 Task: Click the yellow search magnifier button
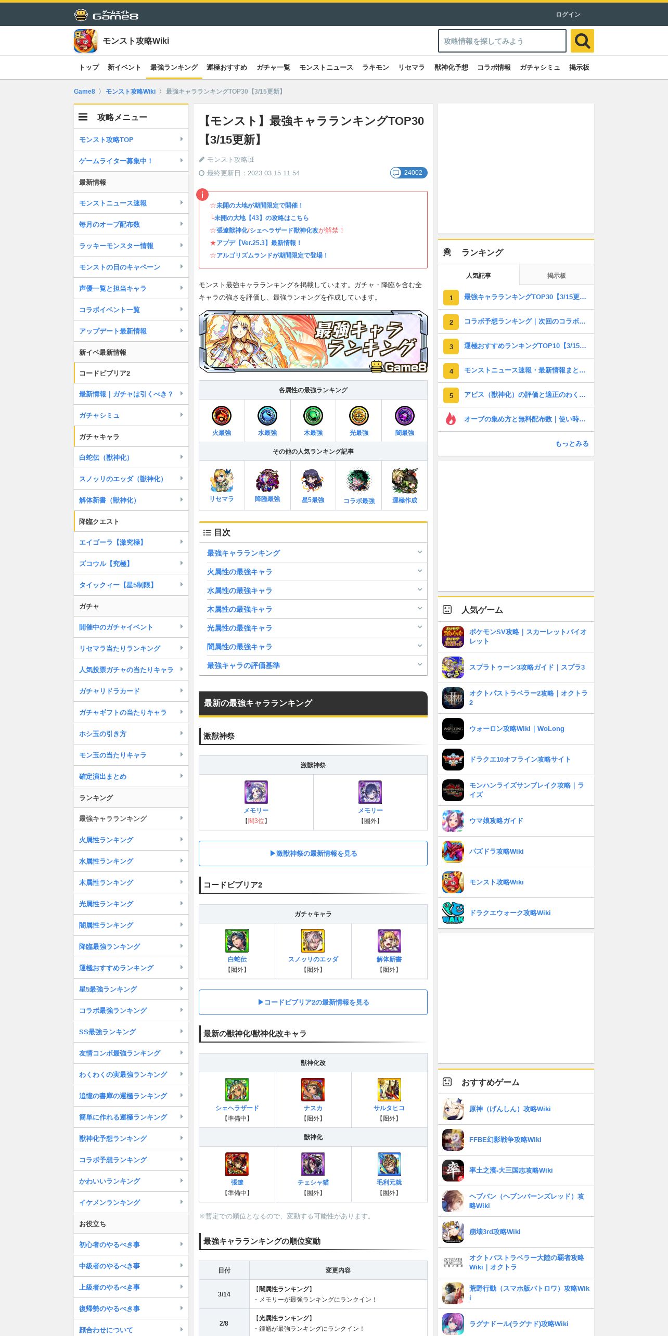[x=582, y=41]
